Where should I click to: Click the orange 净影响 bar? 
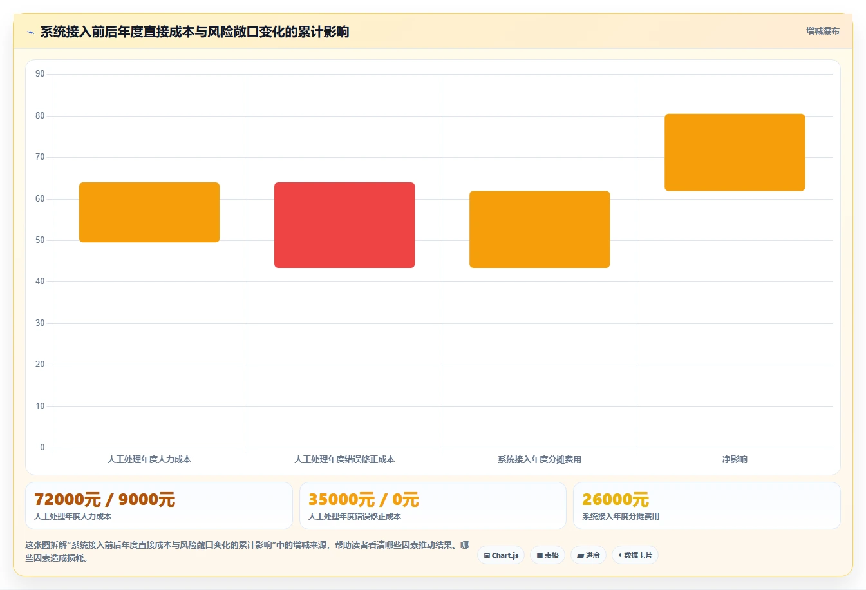(x=735, y=152)
